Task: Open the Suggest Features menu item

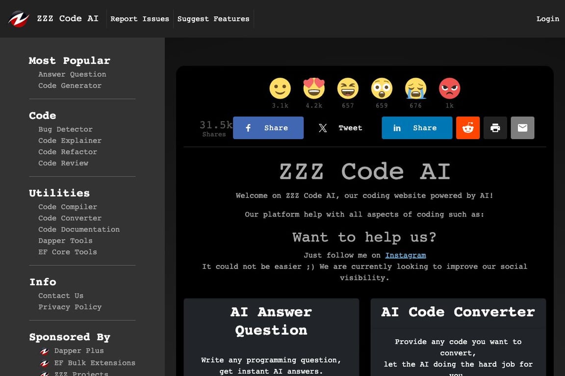Action: coord(213,19)
